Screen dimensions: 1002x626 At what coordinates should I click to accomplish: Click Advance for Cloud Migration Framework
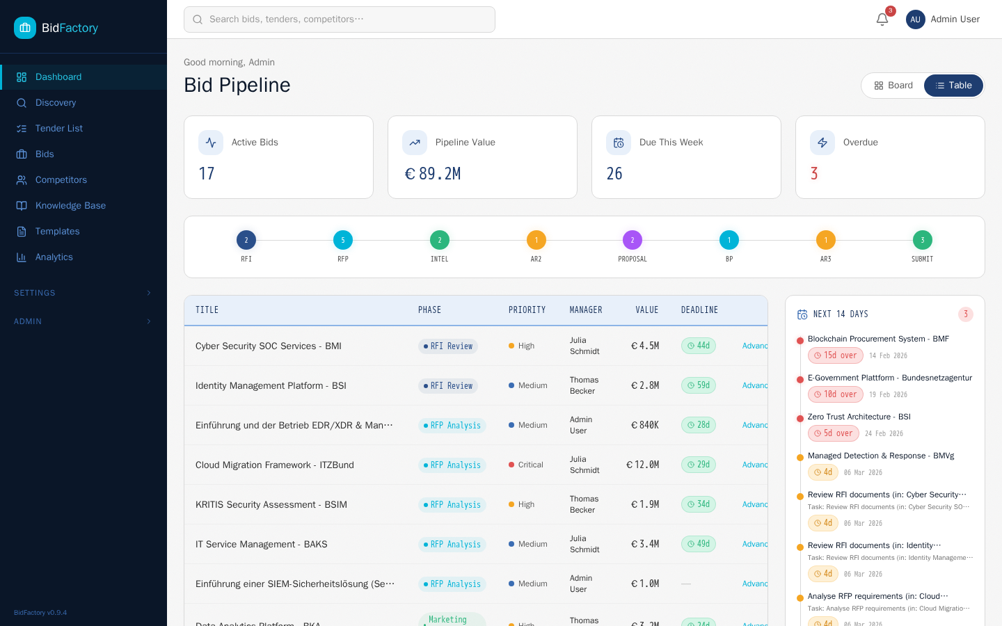point(755,465)
